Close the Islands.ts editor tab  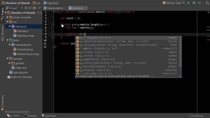coord(86,8)
